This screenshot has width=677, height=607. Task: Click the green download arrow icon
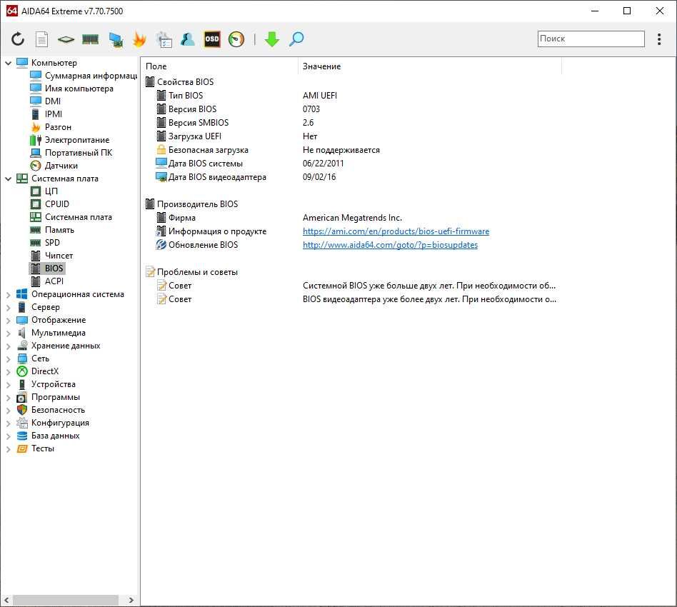pos(271,39)
